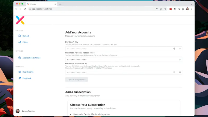This screenshot has height=117, width=208.
Task: Click the Bug Reports bug icon
Action: (x=19, y=72)
